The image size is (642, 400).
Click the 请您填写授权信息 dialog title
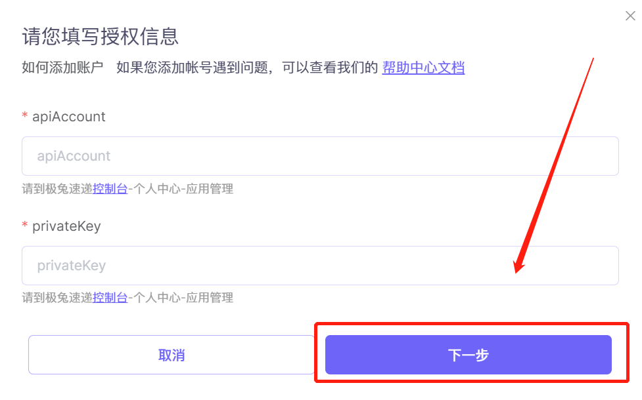pos(101,36)
